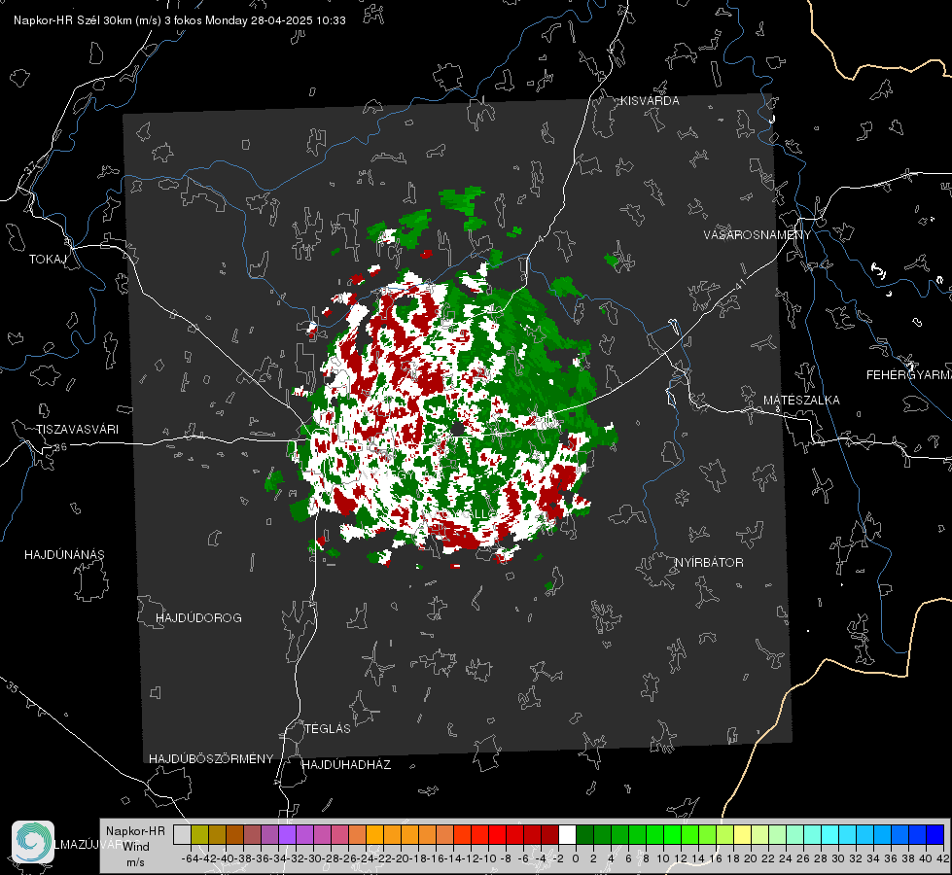Select the HAJDÚBÖSZÖRMÉNY label
This screenshot has height=875, width=952.
[x=211, y=758]
